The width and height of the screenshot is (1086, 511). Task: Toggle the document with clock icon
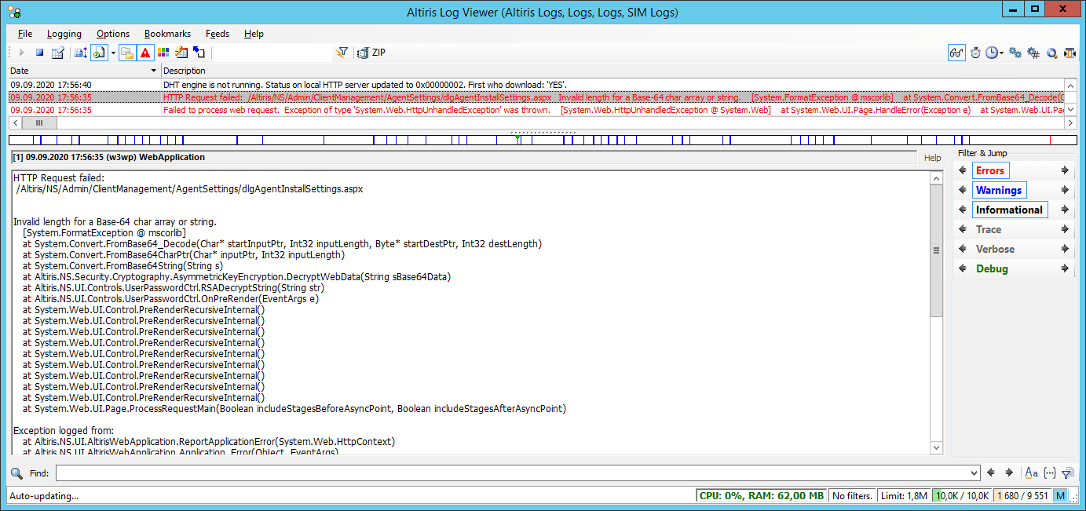point(99,53)
